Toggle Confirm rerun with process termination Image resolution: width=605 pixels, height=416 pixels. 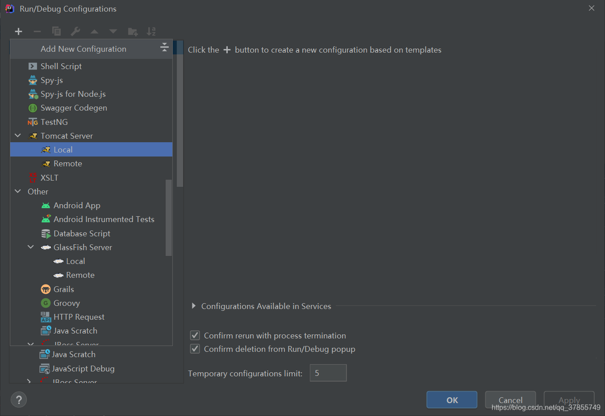tap(195, 335)
